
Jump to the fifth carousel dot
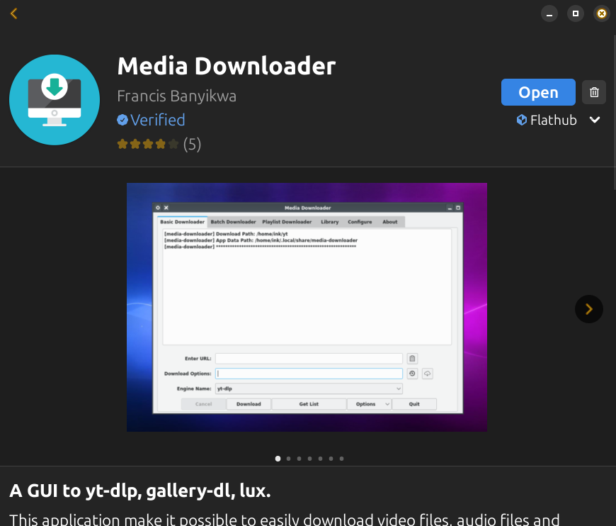point(321,459)
